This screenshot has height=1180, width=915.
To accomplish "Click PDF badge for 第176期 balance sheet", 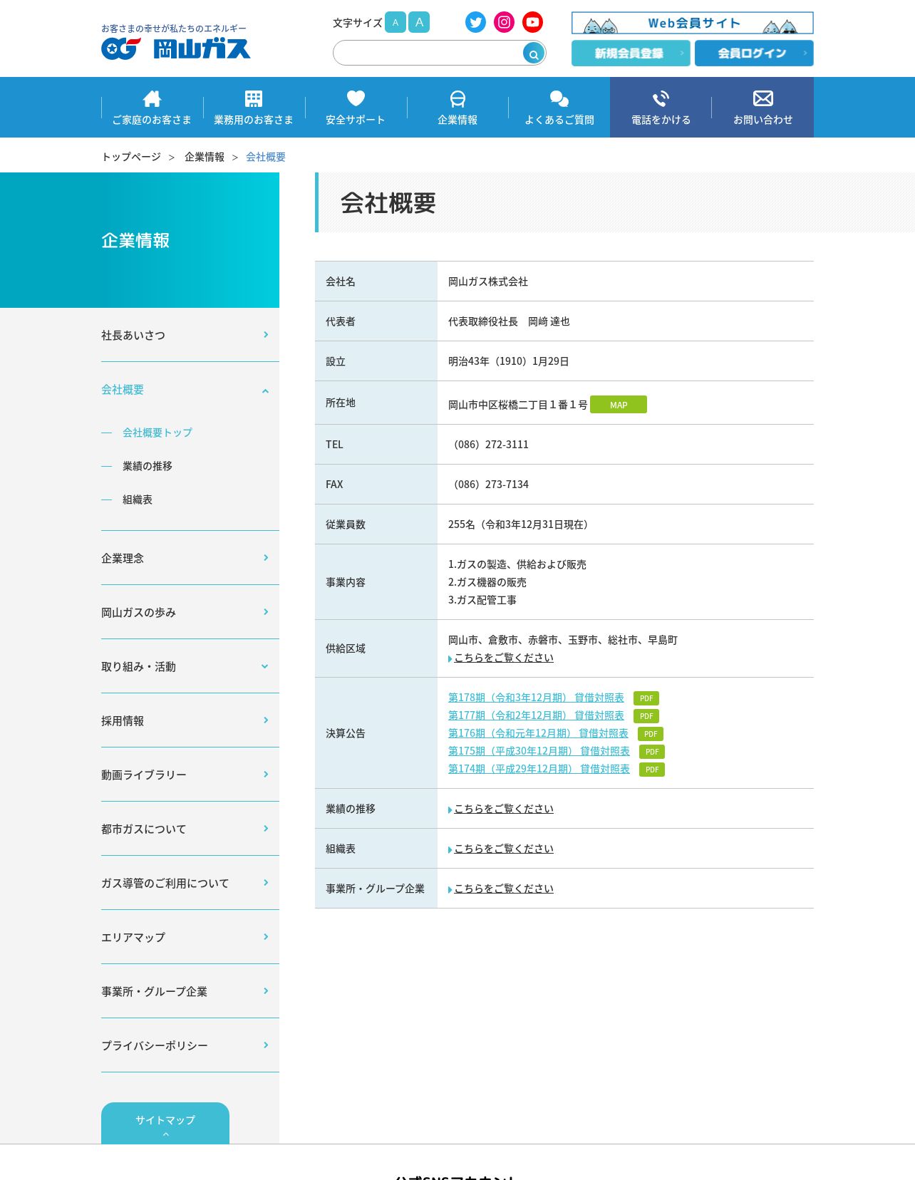I will point(651,734).
